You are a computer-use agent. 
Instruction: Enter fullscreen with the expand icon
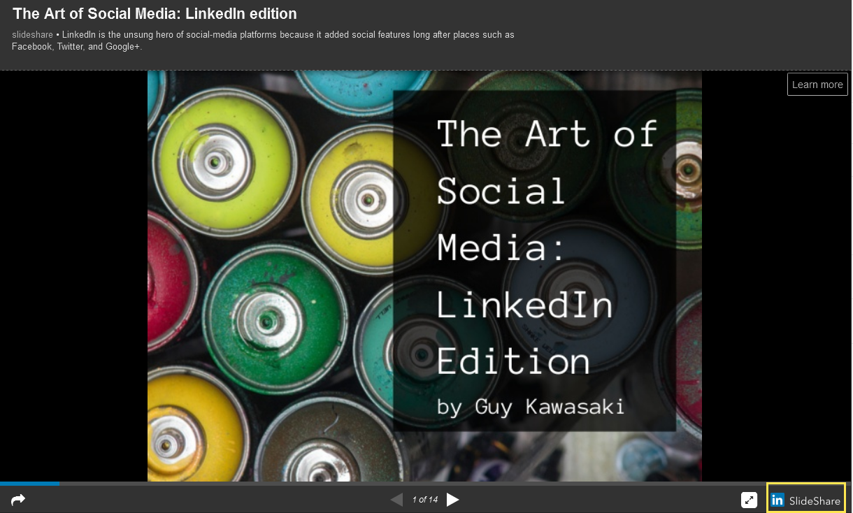click(750, 500)
